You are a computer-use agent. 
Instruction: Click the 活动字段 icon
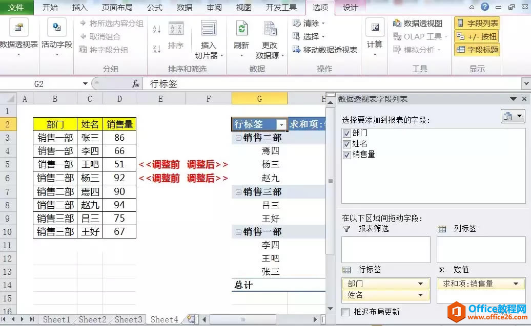pyautogui.click(x=56, y=28)
